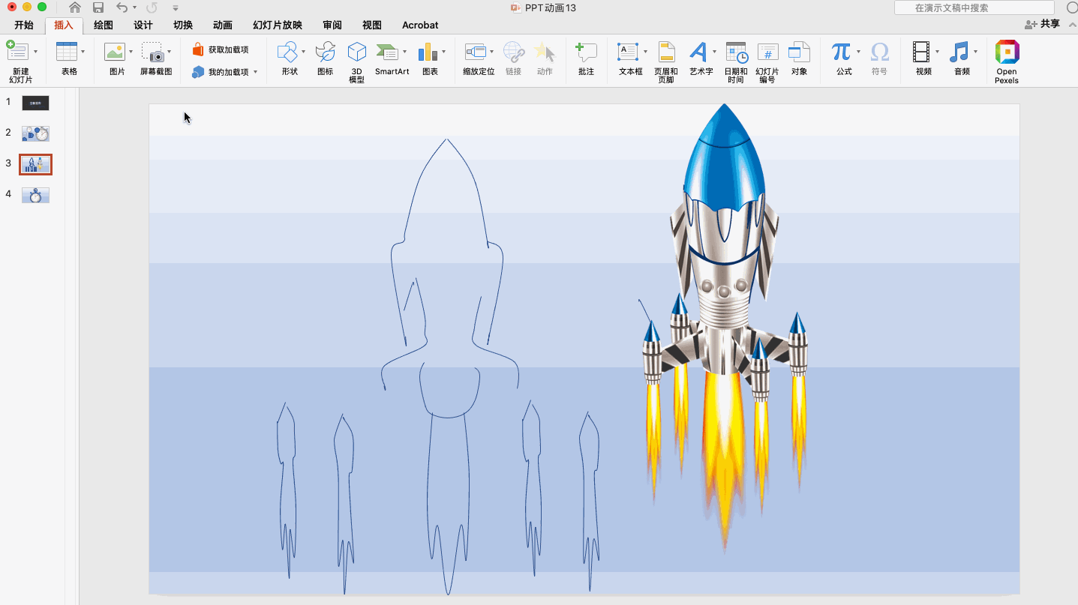
Task: Save the presentation with the disk icon
Action: pyautogui.click(x=98, y=7)
